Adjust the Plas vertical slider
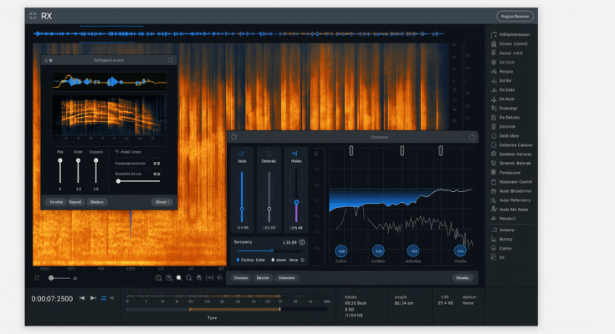Viewport: 615px width, 334px height. (x=60, y=171)
